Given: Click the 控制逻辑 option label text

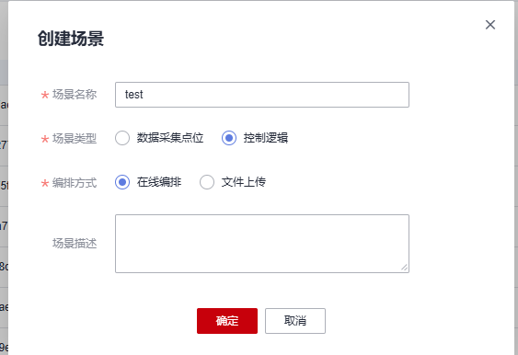Looking at the screenshot, I should coord(266,138).
